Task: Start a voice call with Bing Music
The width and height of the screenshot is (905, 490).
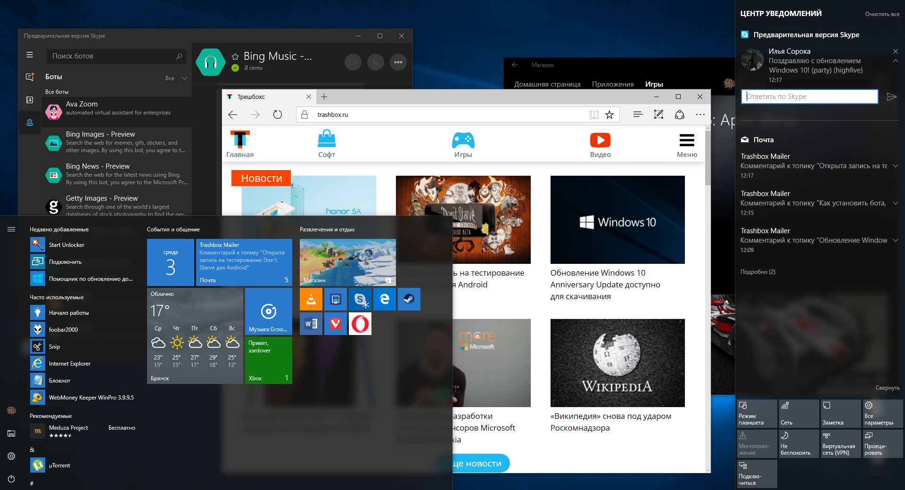Action: 376,62
